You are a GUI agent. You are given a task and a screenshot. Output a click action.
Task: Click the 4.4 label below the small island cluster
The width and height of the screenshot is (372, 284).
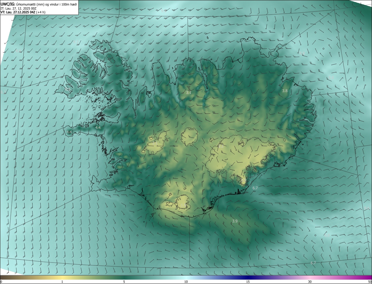tap(98, 128)
